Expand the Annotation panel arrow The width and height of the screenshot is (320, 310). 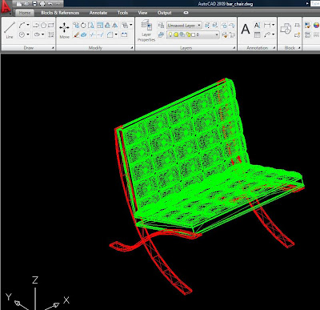274,48
